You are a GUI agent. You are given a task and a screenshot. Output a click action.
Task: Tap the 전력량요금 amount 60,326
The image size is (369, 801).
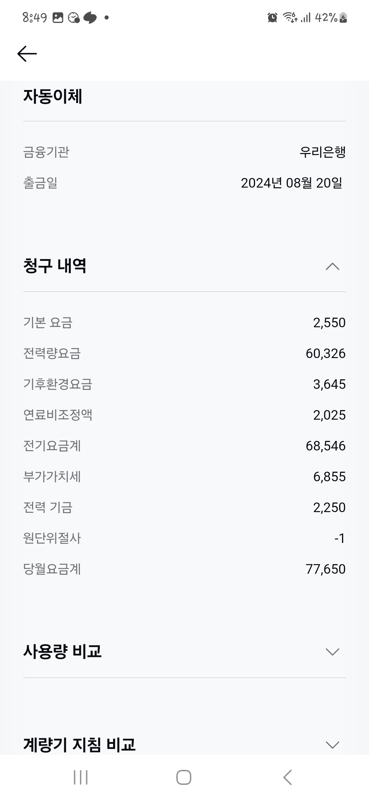(325, 354)
